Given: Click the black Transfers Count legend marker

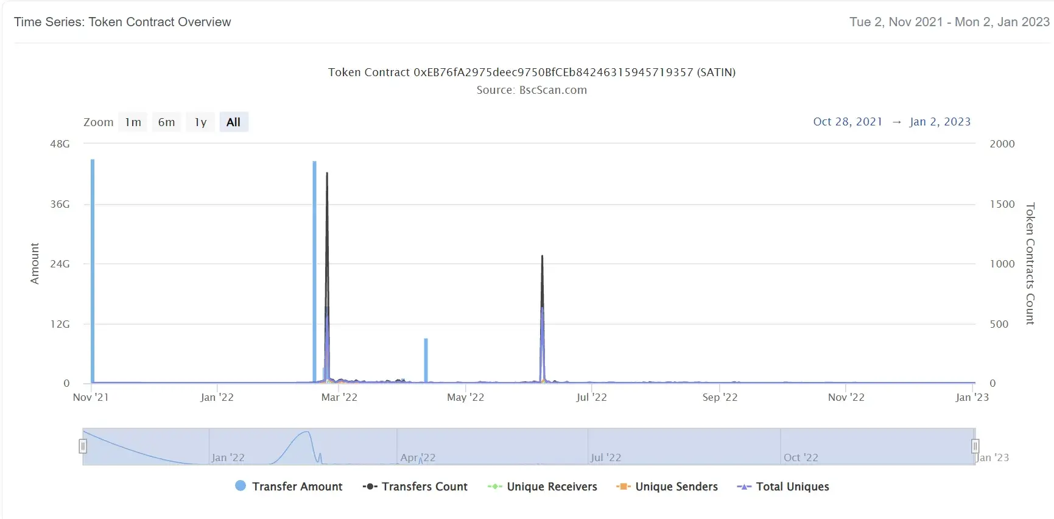Looking at the screenshot, I should (x=370, y=486).
